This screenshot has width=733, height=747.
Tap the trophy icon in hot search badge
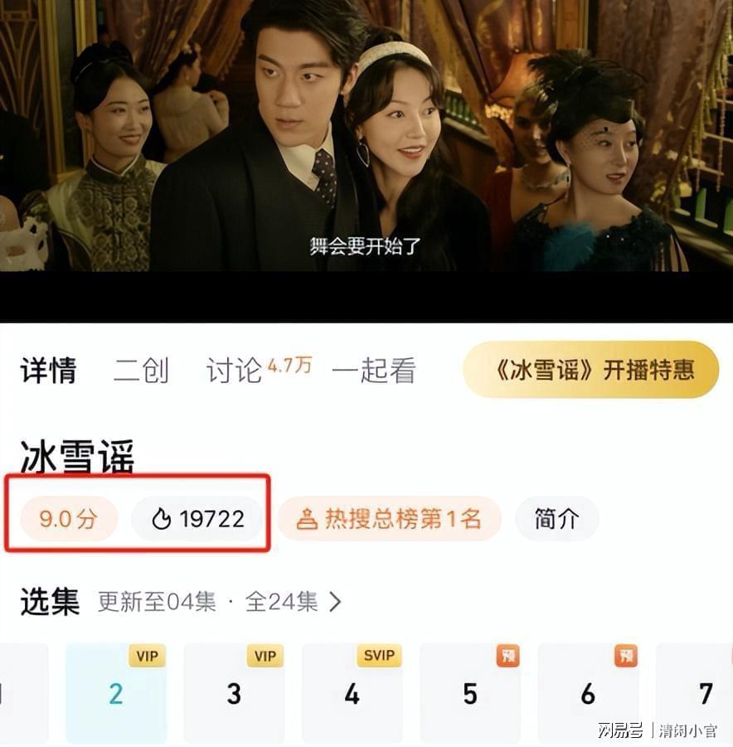point(307,519)
